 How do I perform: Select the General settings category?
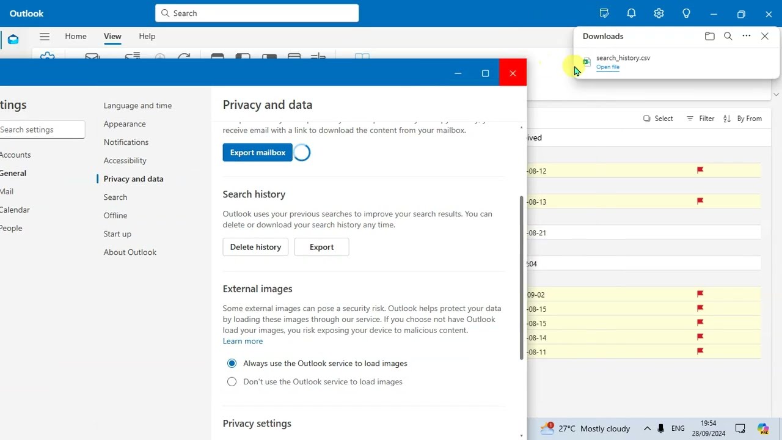tap(13, 173)
